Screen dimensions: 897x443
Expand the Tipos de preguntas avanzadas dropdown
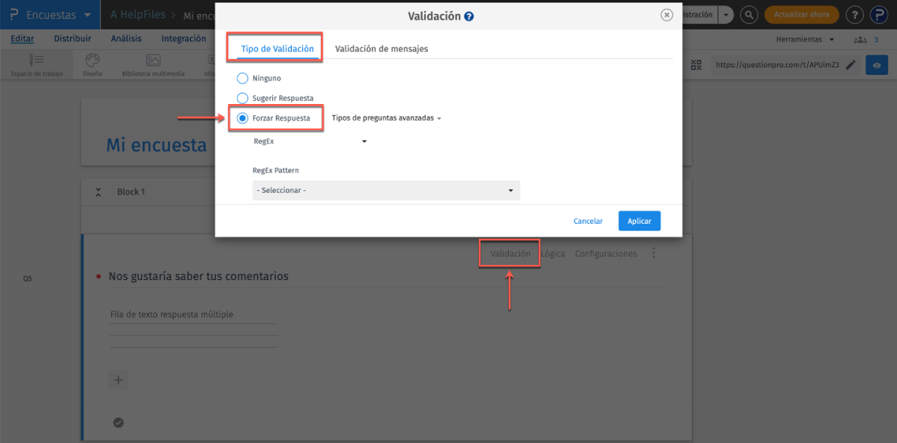click(386, 117)
